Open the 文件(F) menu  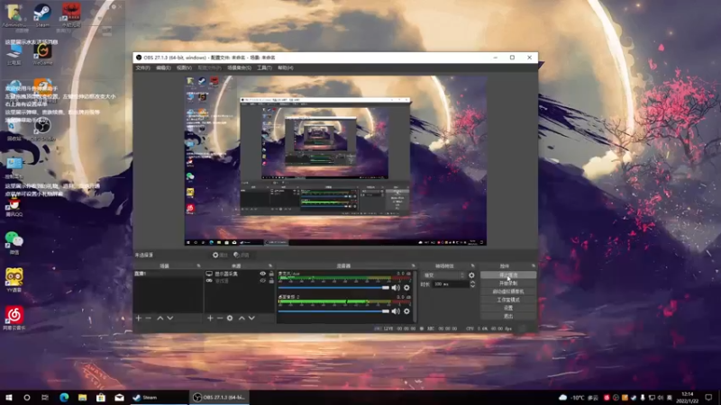(x=142, y=68)
